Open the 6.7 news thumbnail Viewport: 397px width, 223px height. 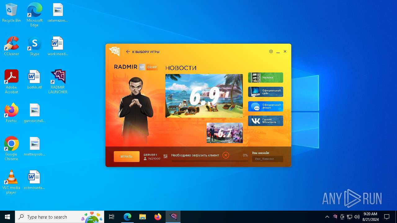point(225,133)
